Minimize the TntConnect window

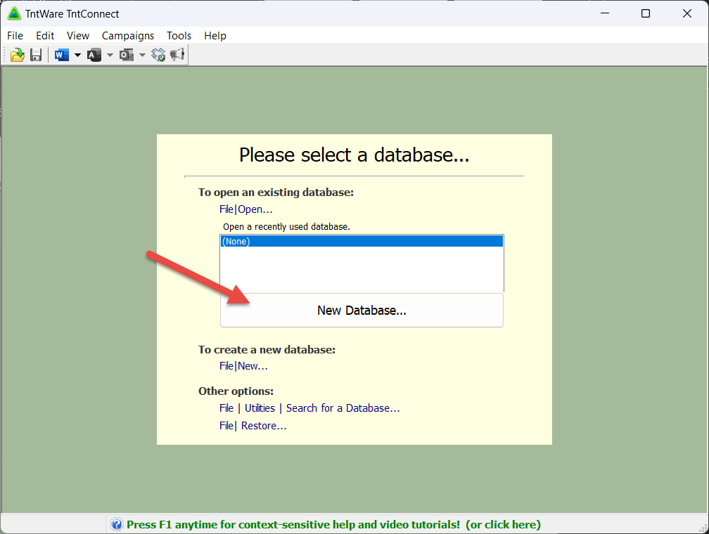point(605,13)
